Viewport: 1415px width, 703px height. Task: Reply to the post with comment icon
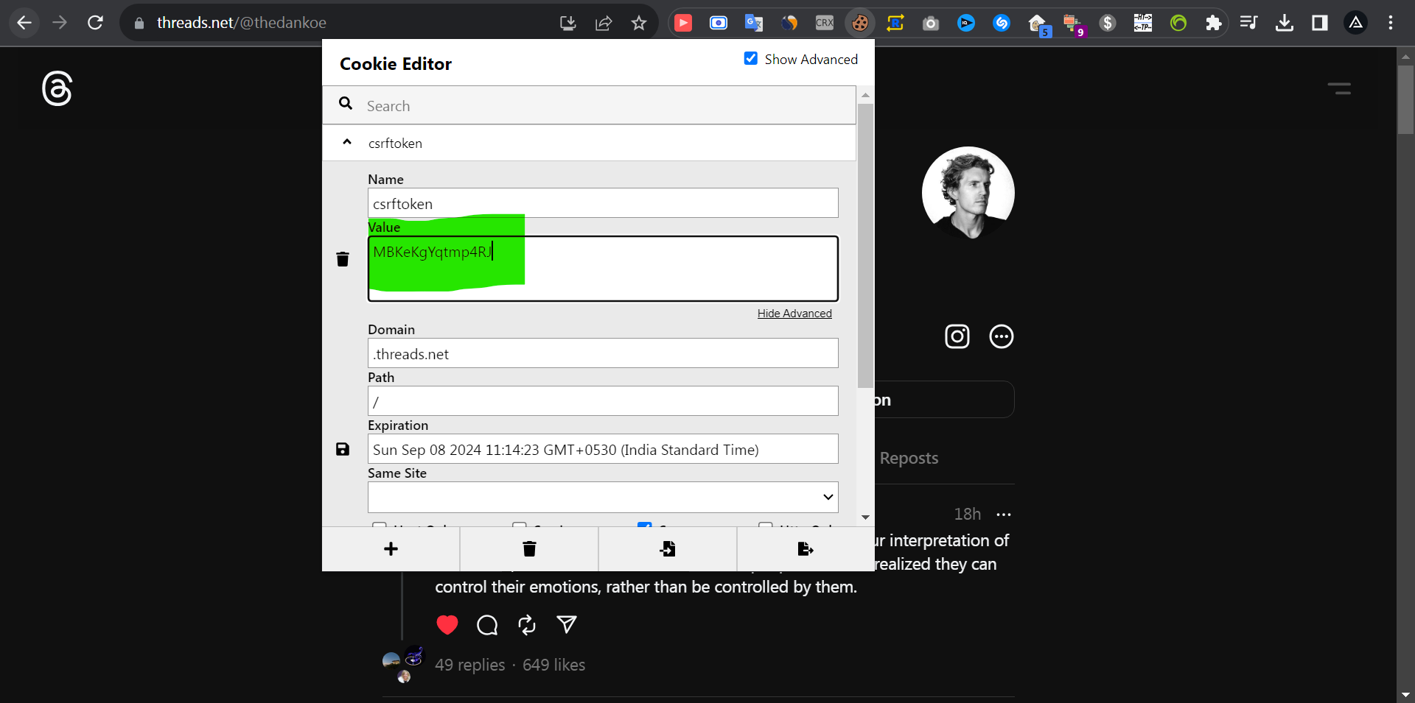click(487, 625)
